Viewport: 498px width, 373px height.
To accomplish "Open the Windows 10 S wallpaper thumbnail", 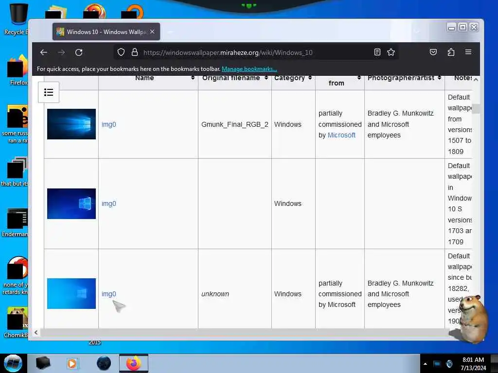I will click(71, 203).
